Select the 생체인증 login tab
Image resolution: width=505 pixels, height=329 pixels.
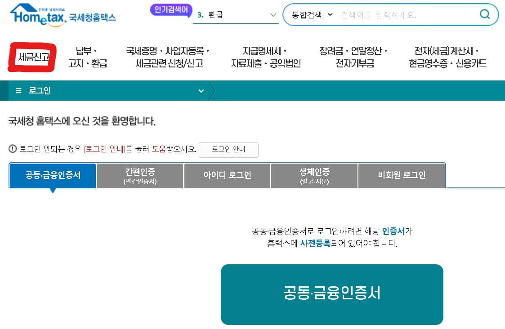314,176
